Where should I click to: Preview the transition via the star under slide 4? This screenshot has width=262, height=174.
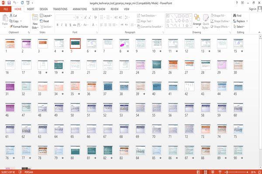click(x=62, y=51)
